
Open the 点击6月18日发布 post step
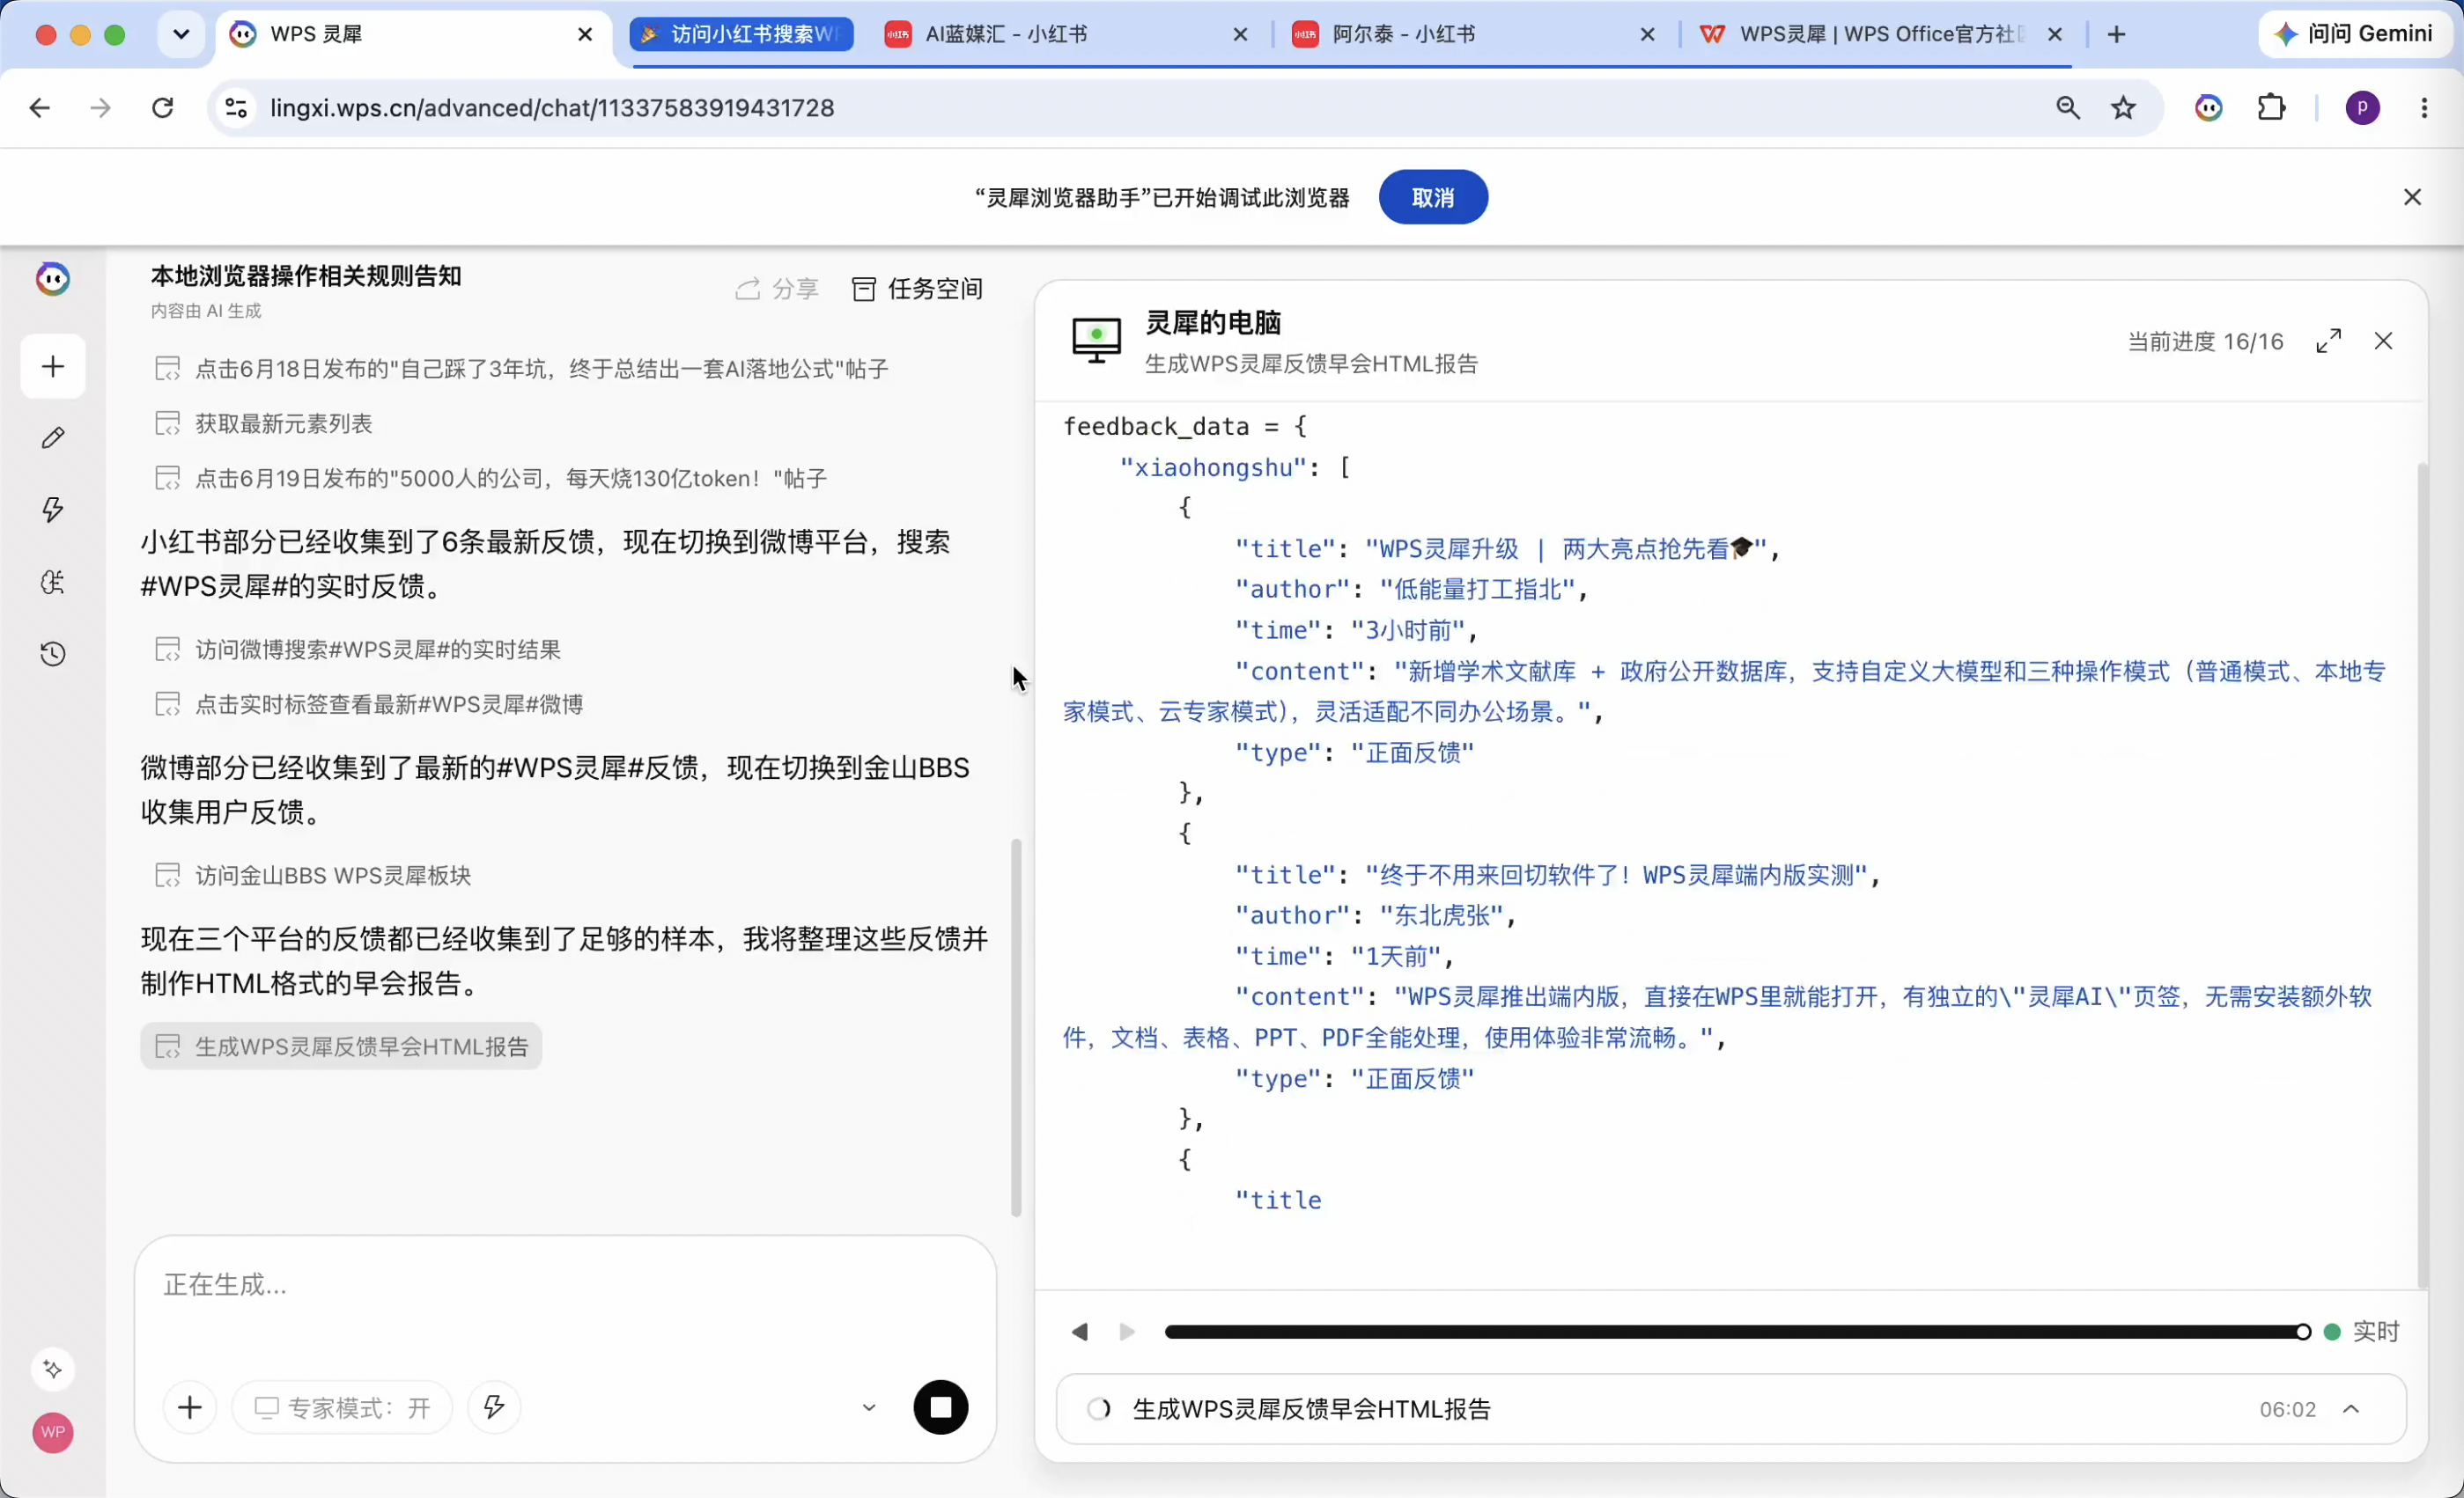tap(521, 370)
